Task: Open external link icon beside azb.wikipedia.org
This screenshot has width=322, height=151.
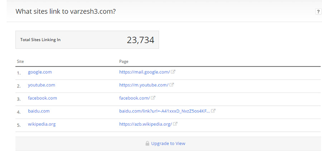Action: click(175, 124)
